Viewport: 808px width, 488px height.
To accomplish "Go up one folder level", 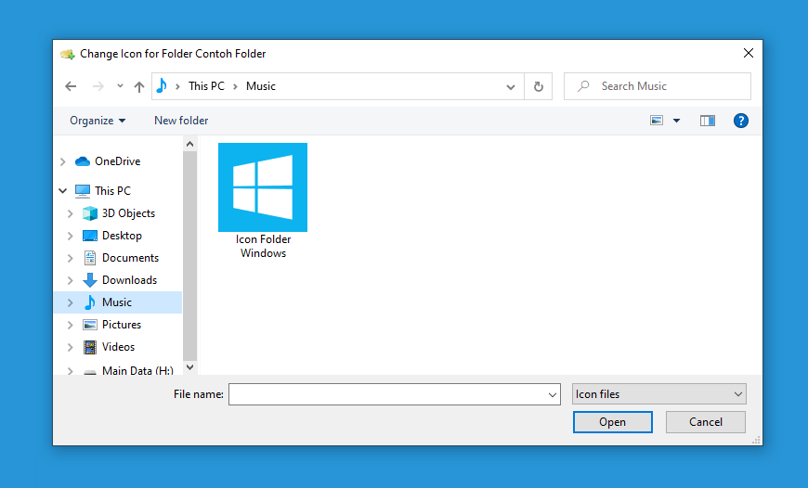I will [139, 86].
